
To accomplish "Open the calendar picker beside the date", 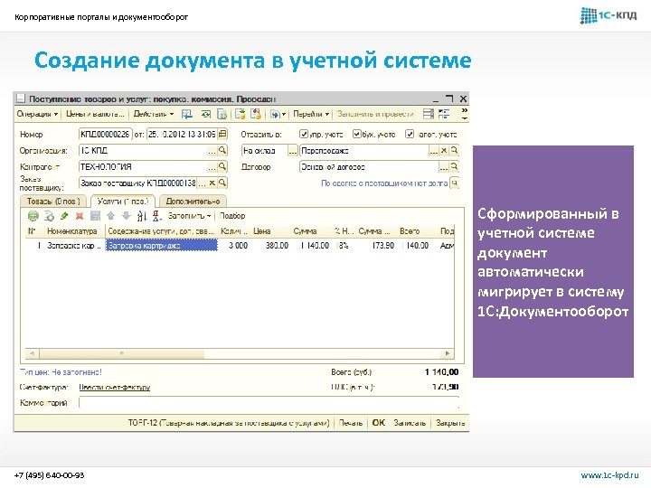I will 223,134.
